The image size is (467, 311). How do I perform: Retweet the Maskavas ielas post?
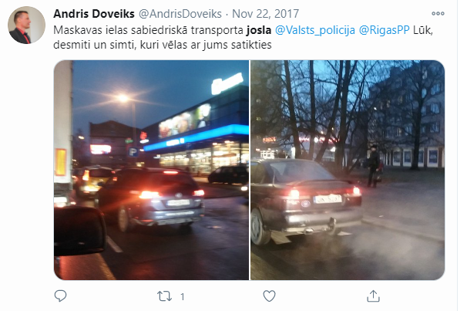click(x=164, y=296)
